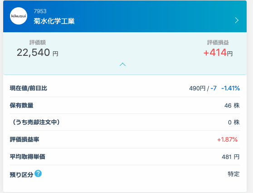Image resolution: width=253 pixels, height=193 pixels.
Task: Click the 22,540 円 valuation amount
Action: tap(38, 53)
